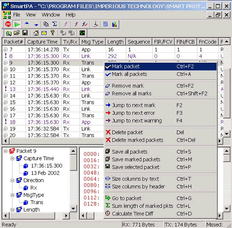
Task: Select Size columns by text
Action: coord(161,179)
